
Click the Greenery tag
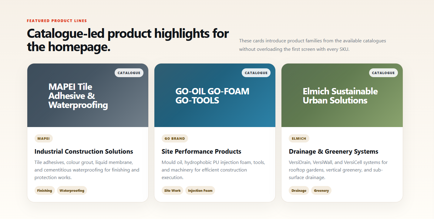(321, 191)
